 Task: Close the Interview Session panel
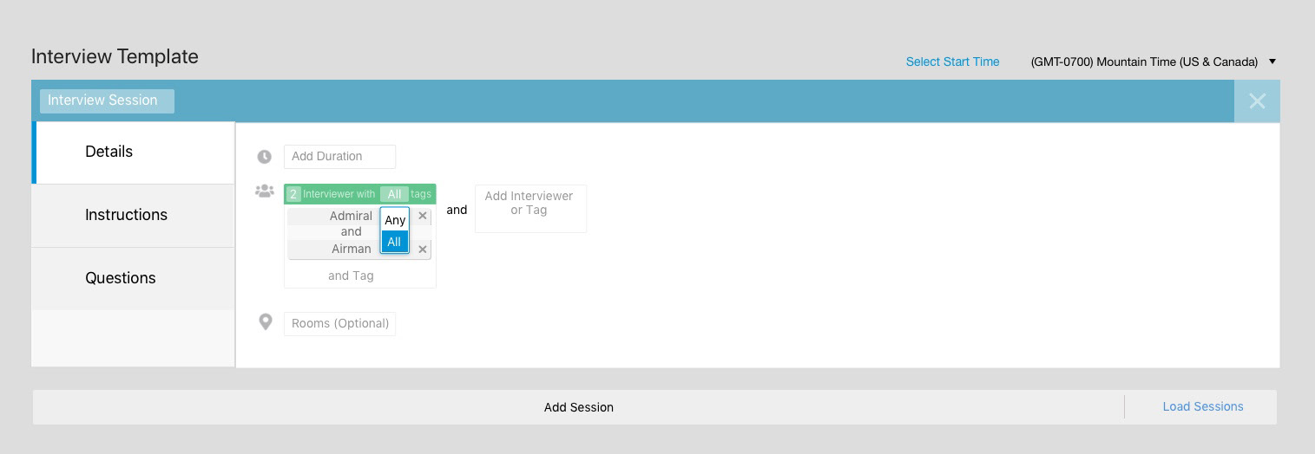point(1257,101)
